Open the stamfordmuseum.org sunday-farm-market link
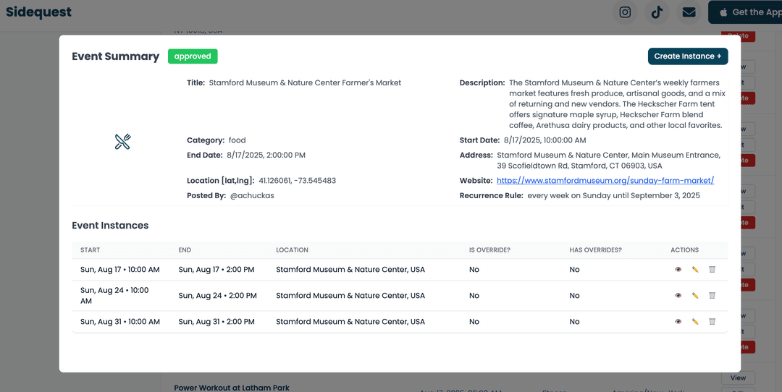 pyautogui.click(x=605, y=180)
